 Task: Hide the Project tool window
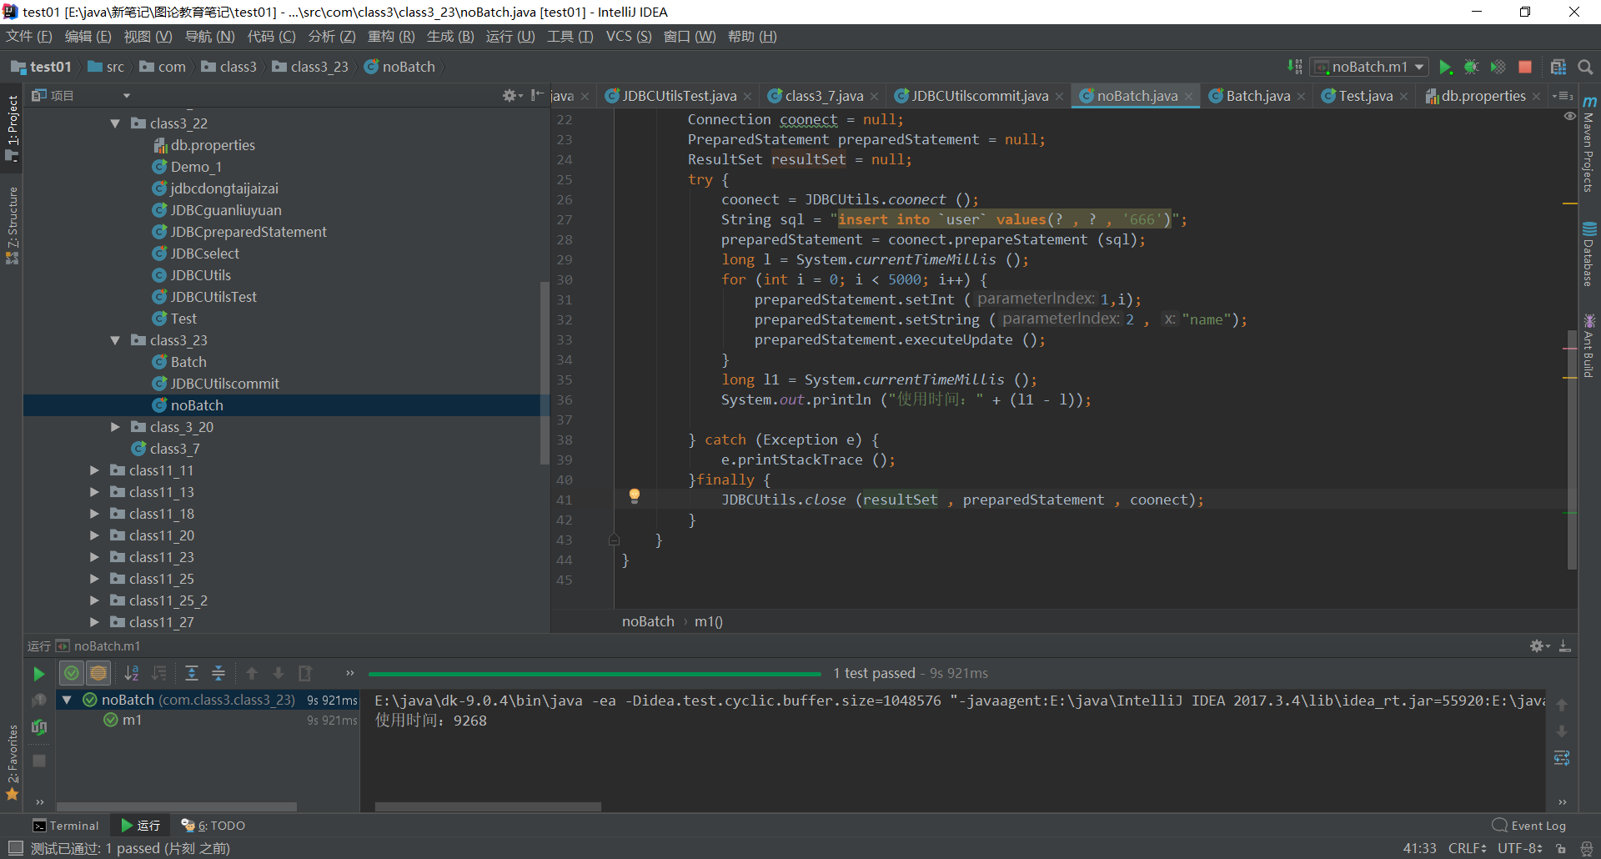[537, 96]
